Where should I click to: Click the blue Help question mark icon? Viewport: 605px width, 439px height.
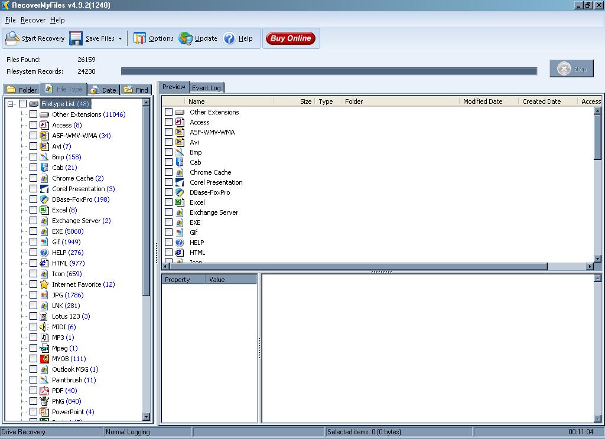tap(229, 38)
